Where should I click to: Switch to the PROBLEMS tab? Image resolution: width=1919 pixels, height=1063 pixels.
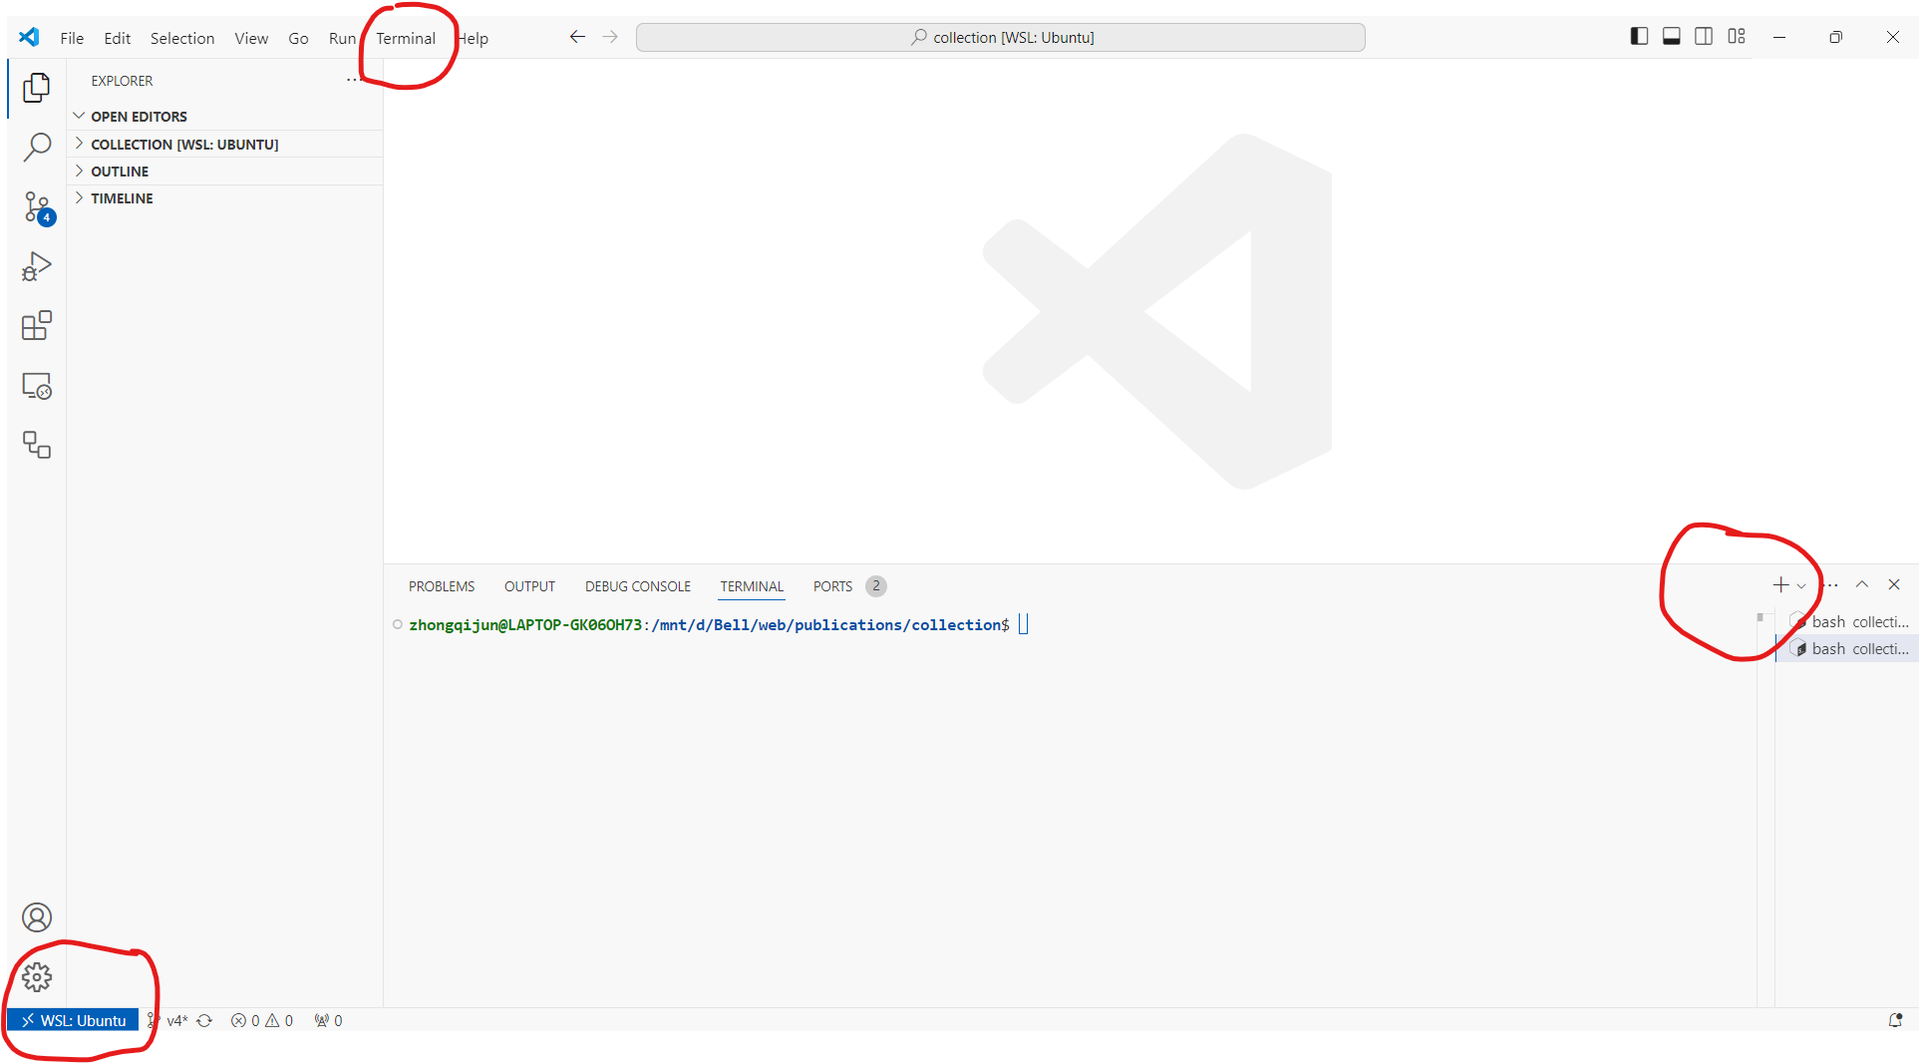coord(442,586)
